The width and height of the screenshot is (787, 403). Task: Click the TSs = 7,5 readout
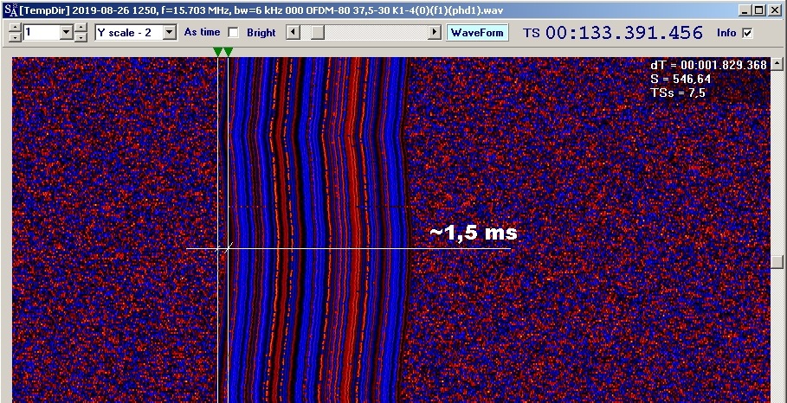tap(678, 93)
